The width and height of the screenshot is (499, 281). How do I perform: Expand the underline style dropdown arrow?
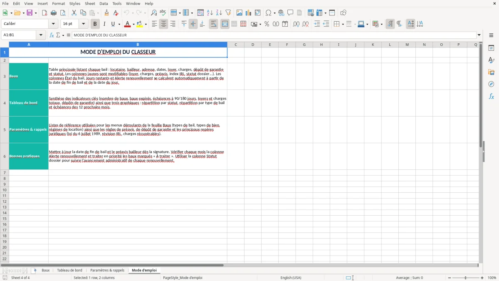(119, 24)
